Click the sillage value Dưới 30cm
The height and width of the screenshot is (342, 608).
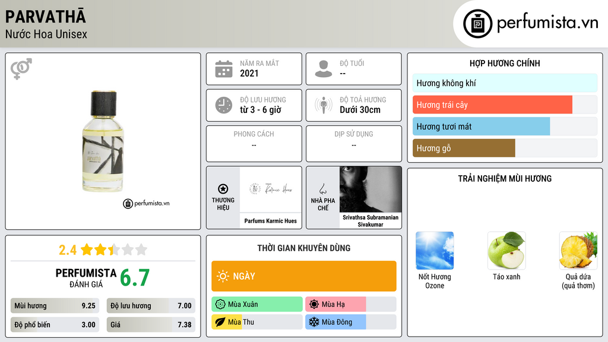360,110
